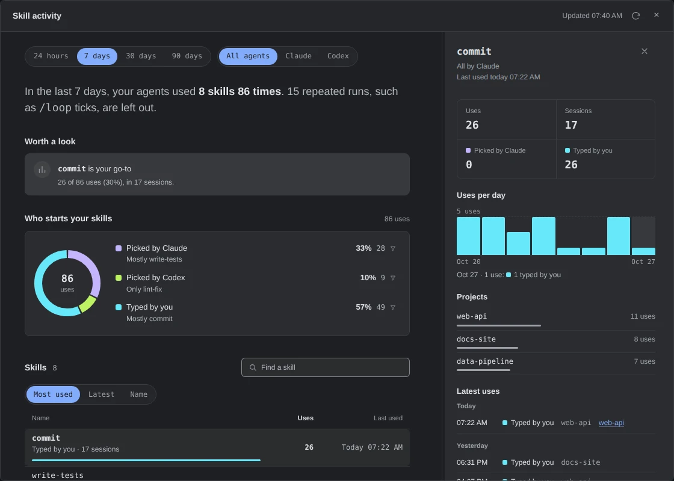Click the 07:22 AM latest use entry
674x481 pixels.
point(556,423)
